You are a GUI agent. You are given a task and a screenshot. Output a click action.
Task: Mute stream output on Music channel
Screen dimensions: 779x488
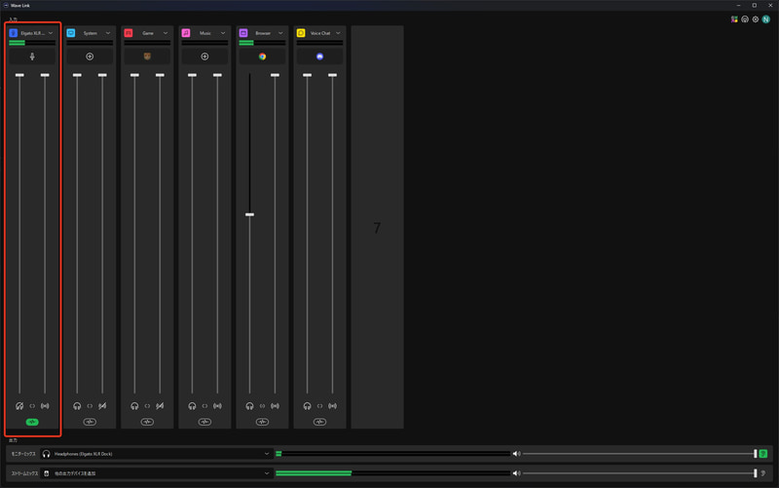click(217, 406)
